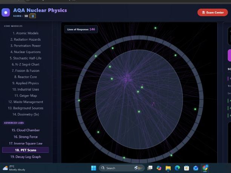Viewport: 231px width, 173px height.
Task: Select 17. Inverse Square Law lab
Action: tap(26, 143)
